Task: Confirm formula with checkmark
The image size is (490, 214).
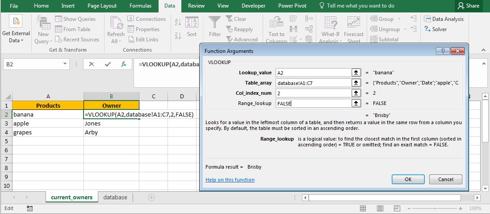Action: pos(108,64)
